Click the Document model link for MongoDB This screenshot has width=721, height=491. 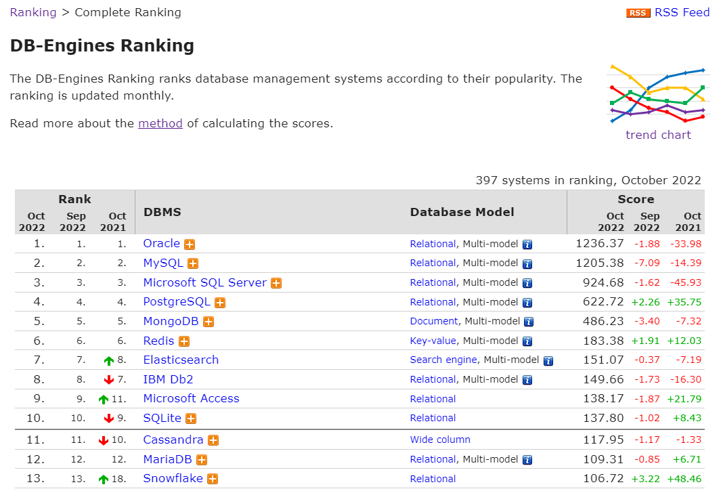434,321
